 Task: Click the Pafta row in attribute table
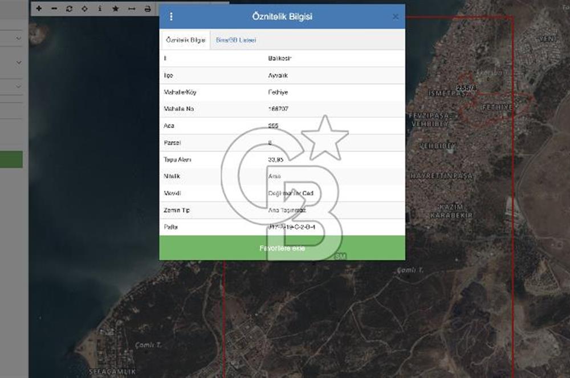pyautogui.click(x=282, y=227)
